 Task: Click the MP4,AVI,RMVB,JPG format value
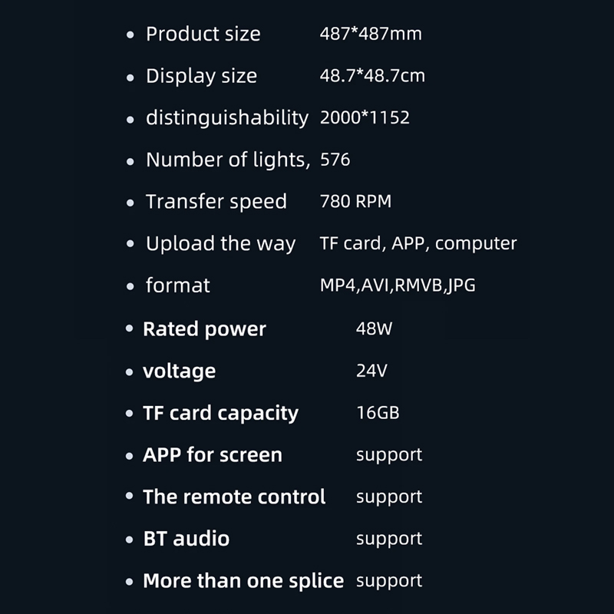(398, 286)
